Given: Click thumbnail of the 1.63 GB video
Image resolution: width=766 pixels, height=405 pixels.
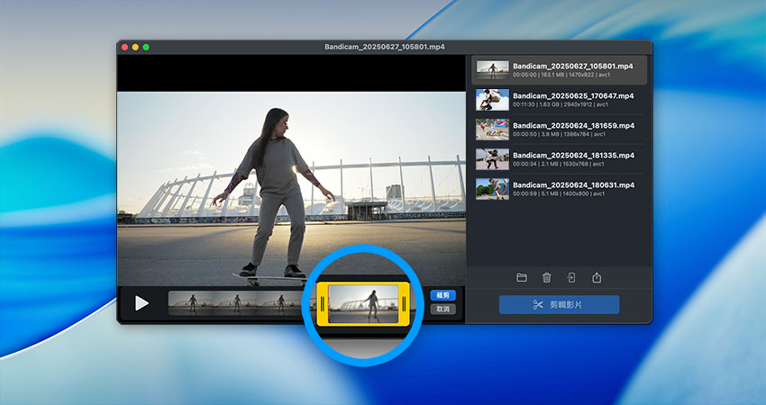Looking at the screenshot, I should [492, 100].
